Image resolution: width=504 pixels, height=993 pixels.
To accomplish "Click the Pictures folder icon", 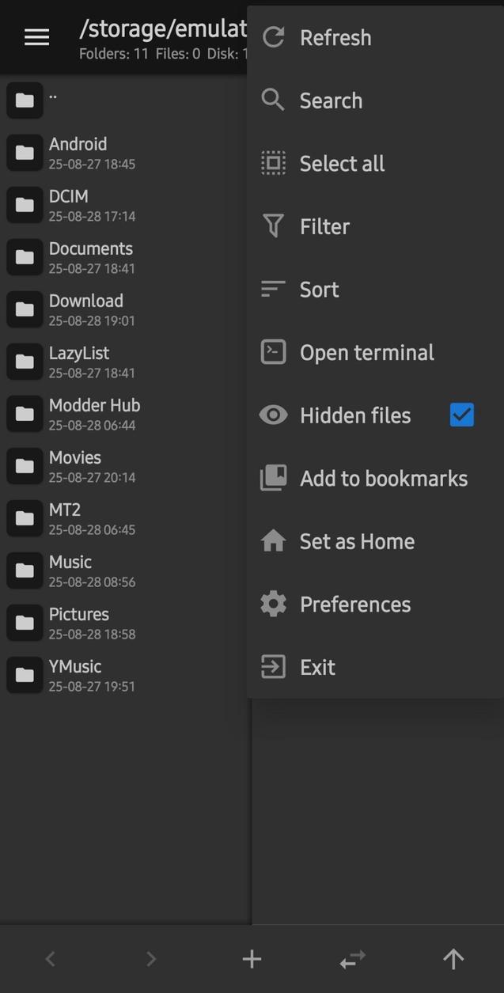I will pyautogui.click(x=25, y=623).
